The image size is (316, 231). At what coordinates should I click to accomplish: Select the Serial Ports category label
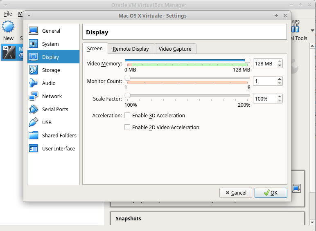point(55,109)
